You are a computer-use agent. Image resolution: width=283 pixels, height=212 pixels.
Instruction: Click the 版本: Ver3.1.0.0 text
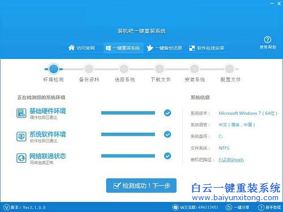pyautogui.click(x=28, y=207)
